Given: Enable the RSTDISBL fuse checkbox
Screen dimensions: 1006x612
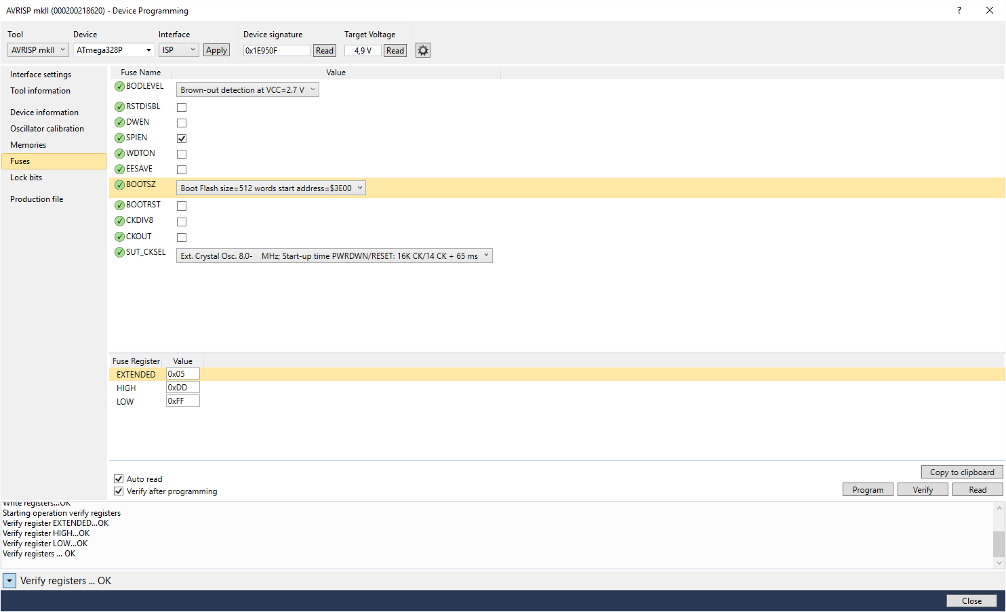Looking at the screenshot, I should coord(182,107).
